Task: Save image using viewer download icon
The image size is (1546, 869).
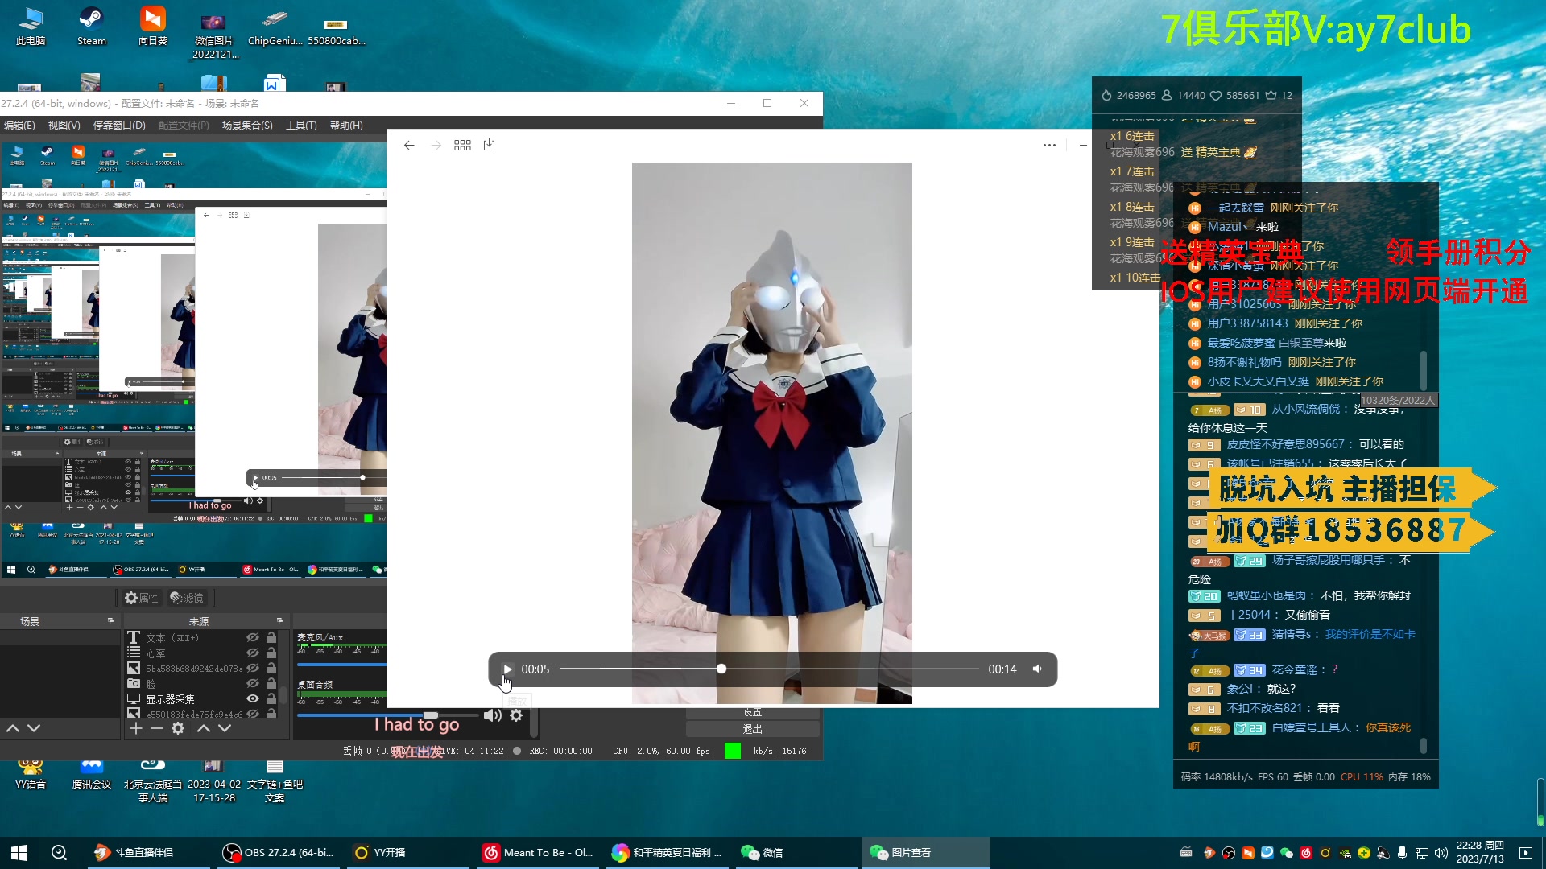Action: 489,145
